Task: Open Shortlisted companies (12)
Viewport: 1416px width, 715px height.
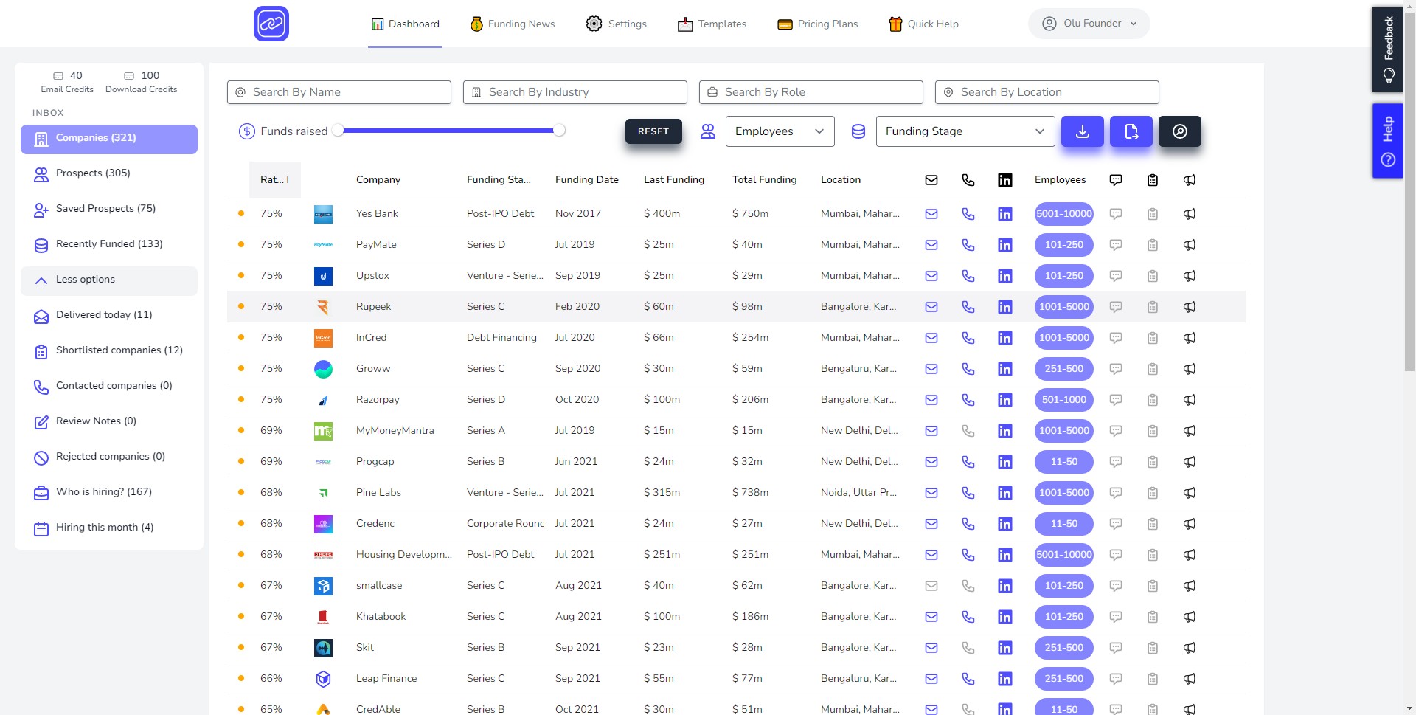Action: [x=109, y=351]
